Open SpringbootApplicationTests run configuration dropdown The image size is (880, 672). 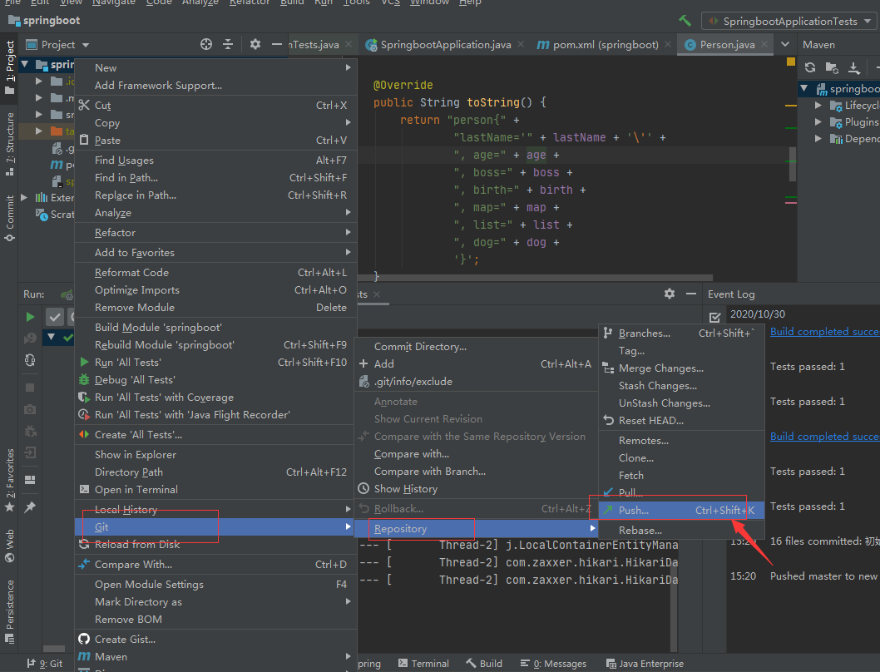point(789,21)
